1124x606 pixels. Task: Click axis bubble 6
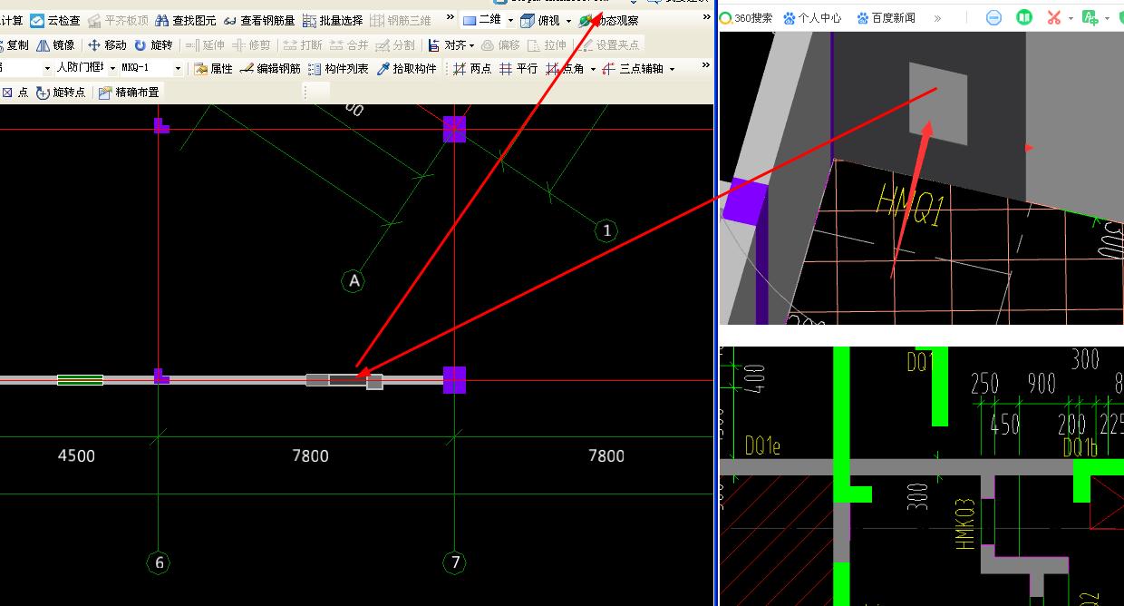[x=159, y=562]
